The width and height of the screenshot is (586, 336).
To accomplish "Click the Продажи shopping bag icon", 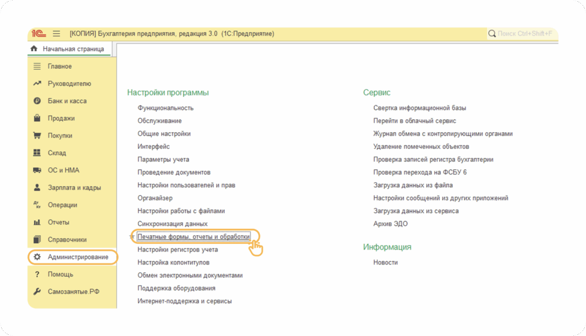I will coord(37,118).
